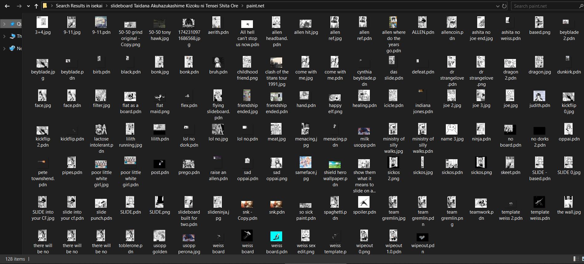Image resolution: width=584 pixels, height=264 pixels.
Task: Go to the 'slideboard Taidana Akuhazukashime' breadcrumb
Action: [x=174, y=6]
